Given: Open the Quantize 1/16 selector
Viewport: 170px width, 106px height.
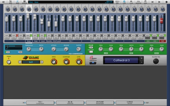Looking at the screenshot, I should coord(138,2).
